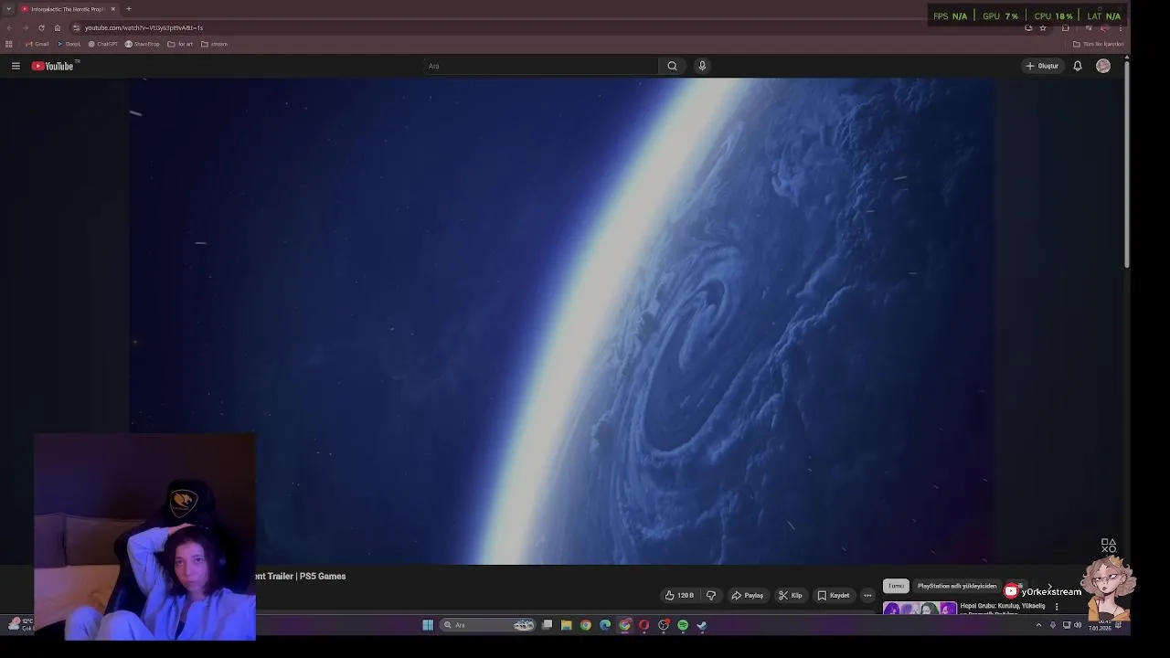The height and width of the screenshot is (658, 1170).
Task: Open the Chrome tab search dropdown
Action: point(8,9)
